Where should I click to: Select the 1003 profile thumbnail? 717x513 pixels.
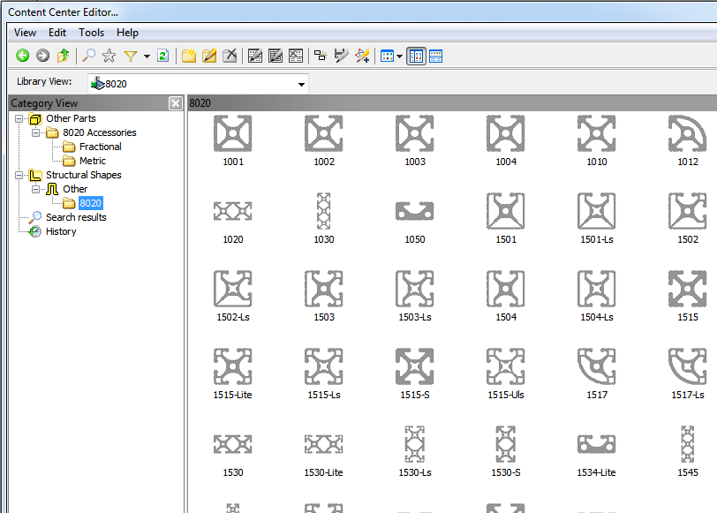pos(415,133)
